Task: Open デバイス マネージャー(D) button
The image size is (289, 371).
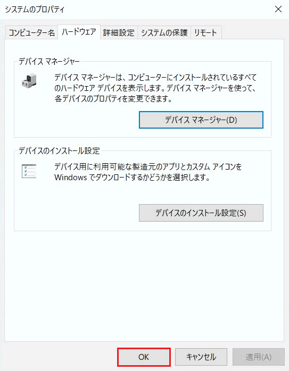Action: pyautogui.click(x=201, y=120)
